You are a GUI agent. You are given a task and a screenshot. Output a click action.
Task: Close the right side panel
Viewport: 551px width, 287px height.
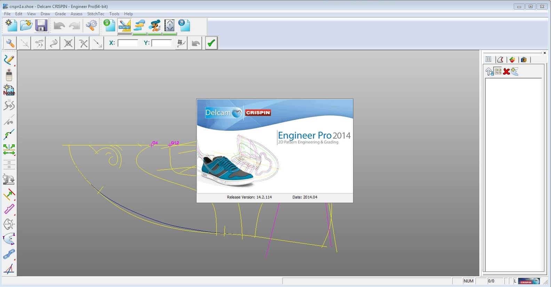[x=545, y=53]
